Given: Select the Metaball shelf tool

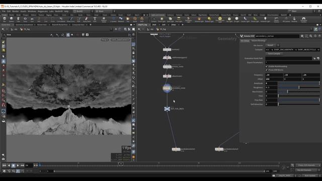Looking at the screenshot, I should point(121,19).
